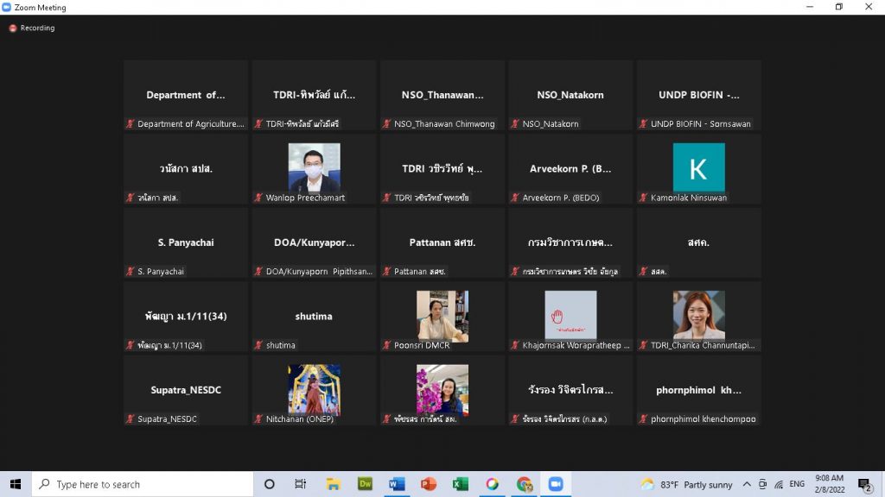Expand the hidden system tray icons
Image resolution: width=885 pixels, height=497 pixels.
[747, 484]
